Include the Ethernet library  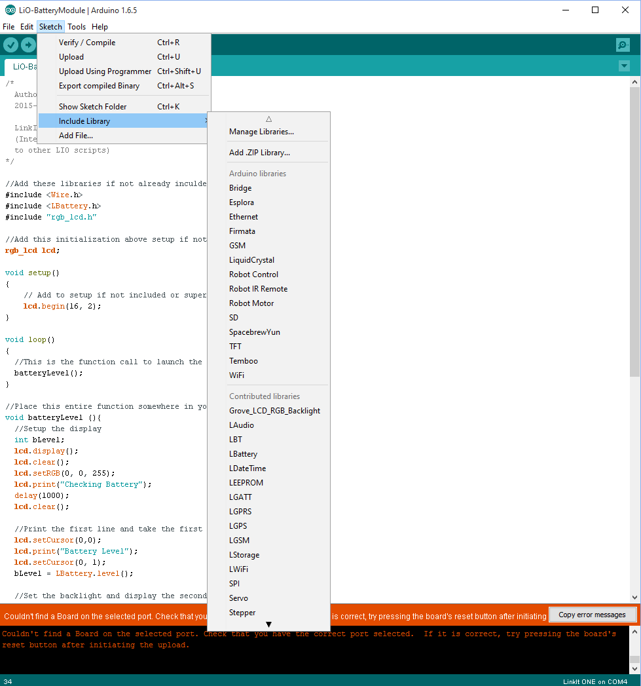(x=268, y=217)
